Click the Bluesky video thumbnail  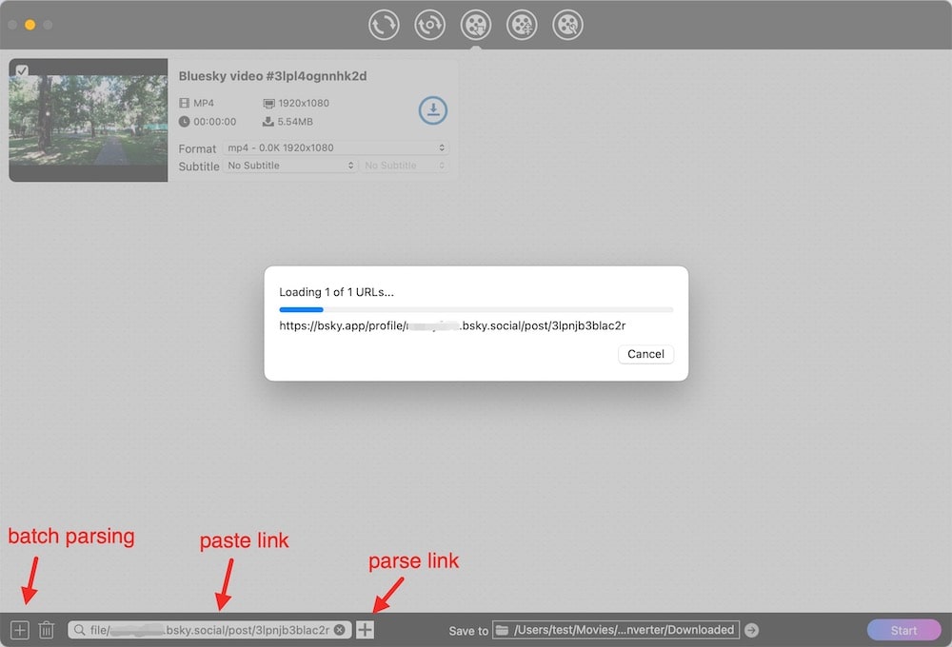pos(89,120)
